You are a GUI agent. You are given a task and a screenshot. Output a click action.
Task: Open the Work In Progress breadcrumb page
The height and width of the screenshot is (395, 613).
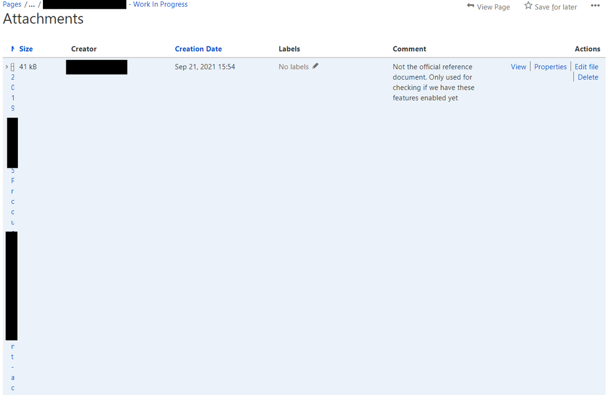pos(160,4)
